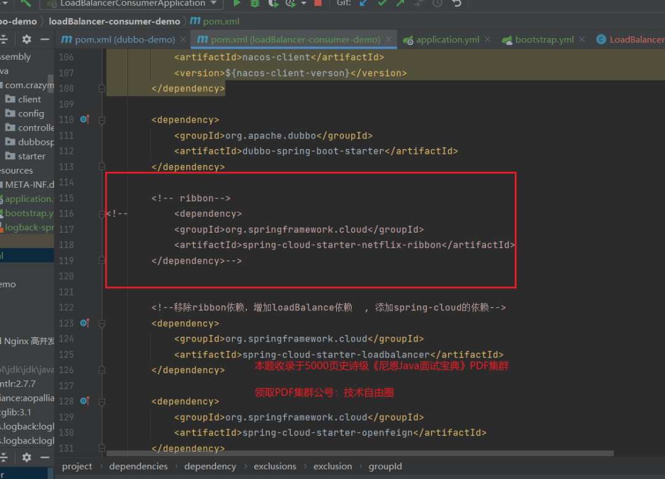Close the application.yml tab

pos(488,39)
